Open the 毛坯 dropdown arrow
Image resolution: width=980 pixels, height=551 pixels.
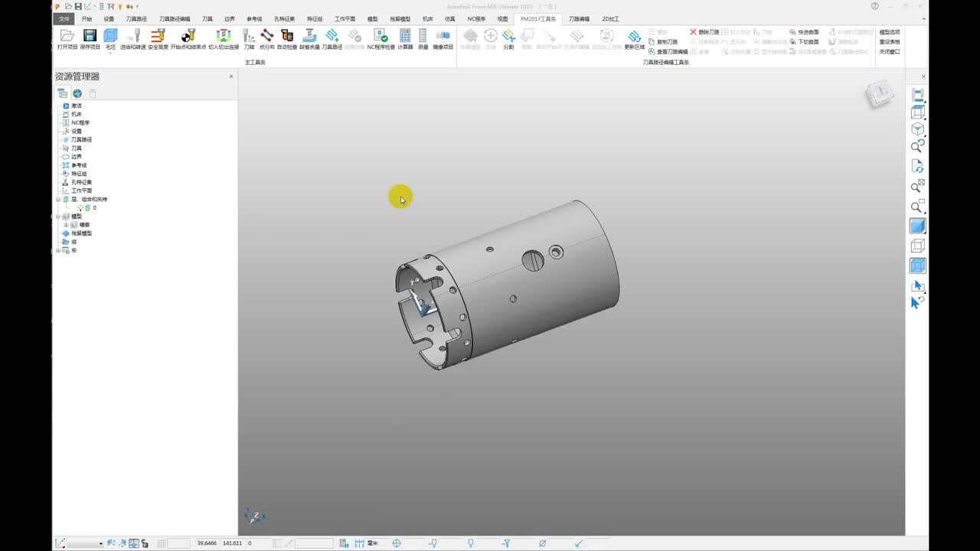(x=110, y=52)
